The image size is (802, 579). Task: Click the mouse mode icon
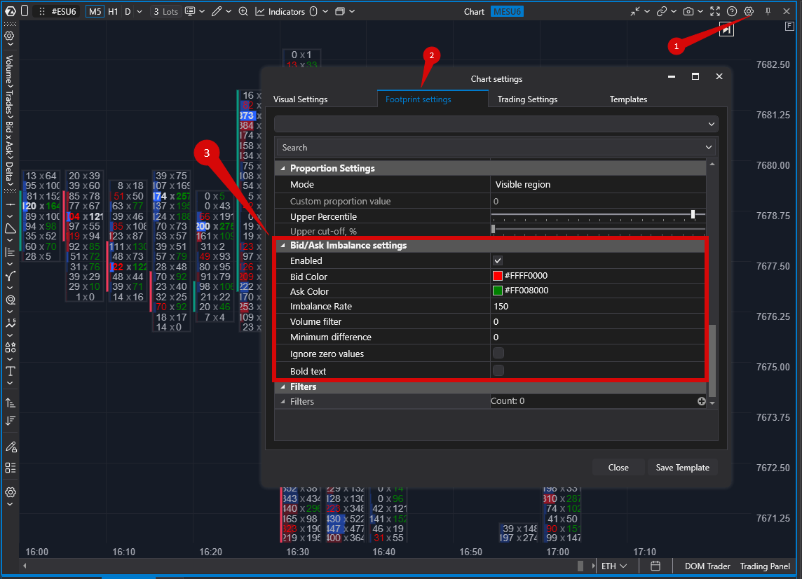tap(313, 11)
